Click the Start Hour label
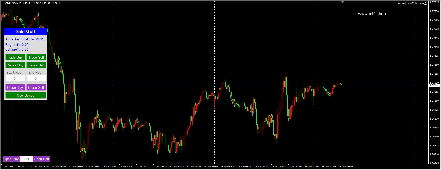Screen dimensions: 441x170 pyautogui.click(x=15, y=73)
